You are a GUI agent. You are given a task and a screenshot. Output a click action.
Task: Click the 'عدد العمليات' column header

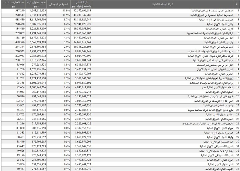[x=13, y=4]
